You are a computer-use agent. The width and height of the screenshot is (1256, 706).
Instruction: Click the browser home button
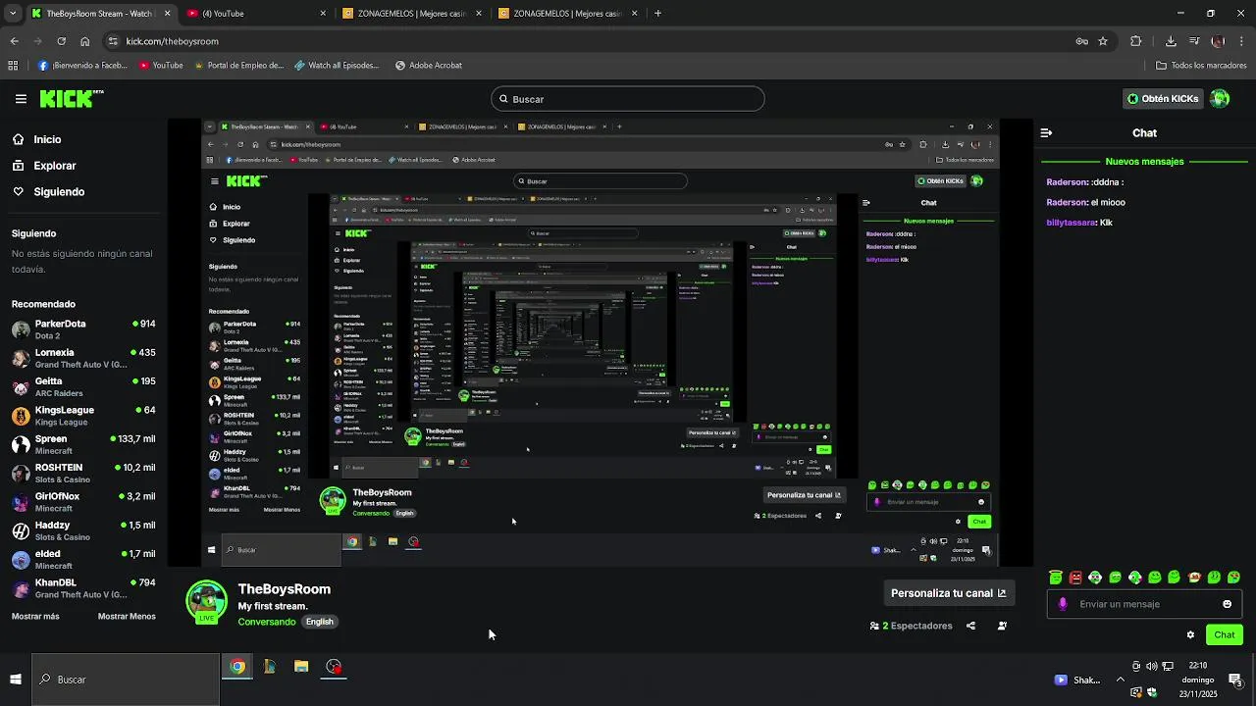(x=84, y=41)
